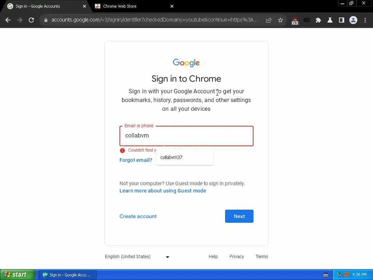373x280 pixels.
Task: Open the Windows start menu
Action: [x=17, y=275]
